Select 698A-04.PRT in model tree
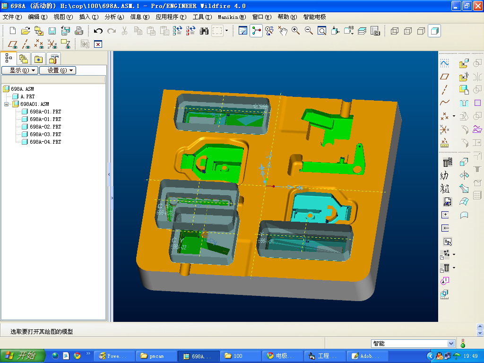The width and height of the screenshot is (484, 363). [45, 142]
